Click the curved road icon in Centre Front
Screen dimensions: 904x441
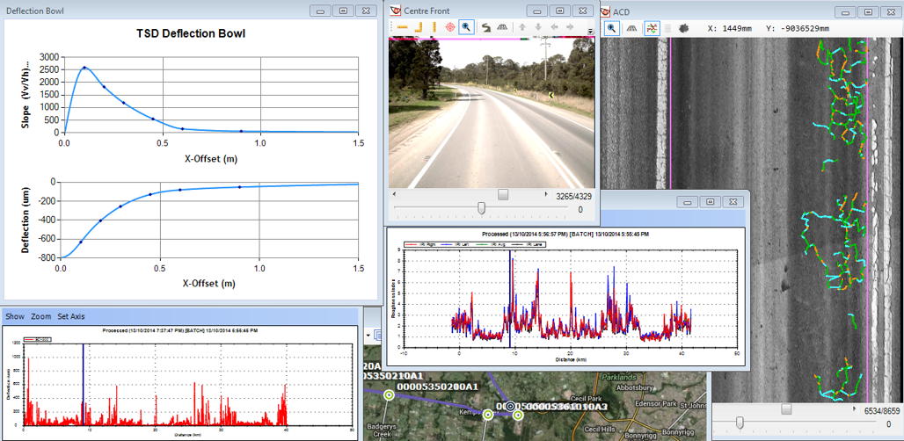click(x=485, y=27)
